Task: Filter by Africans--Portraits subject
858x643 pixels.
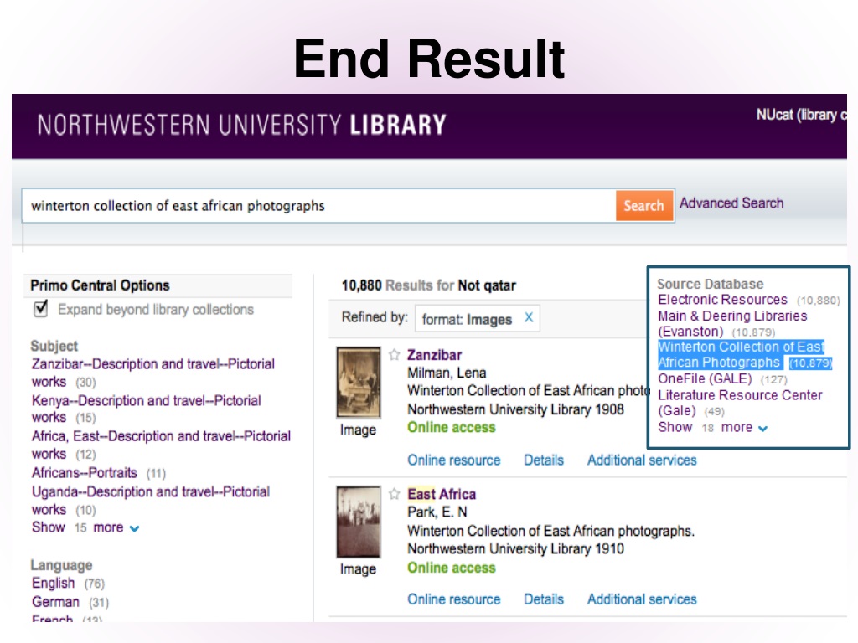Action: [85, 472]
